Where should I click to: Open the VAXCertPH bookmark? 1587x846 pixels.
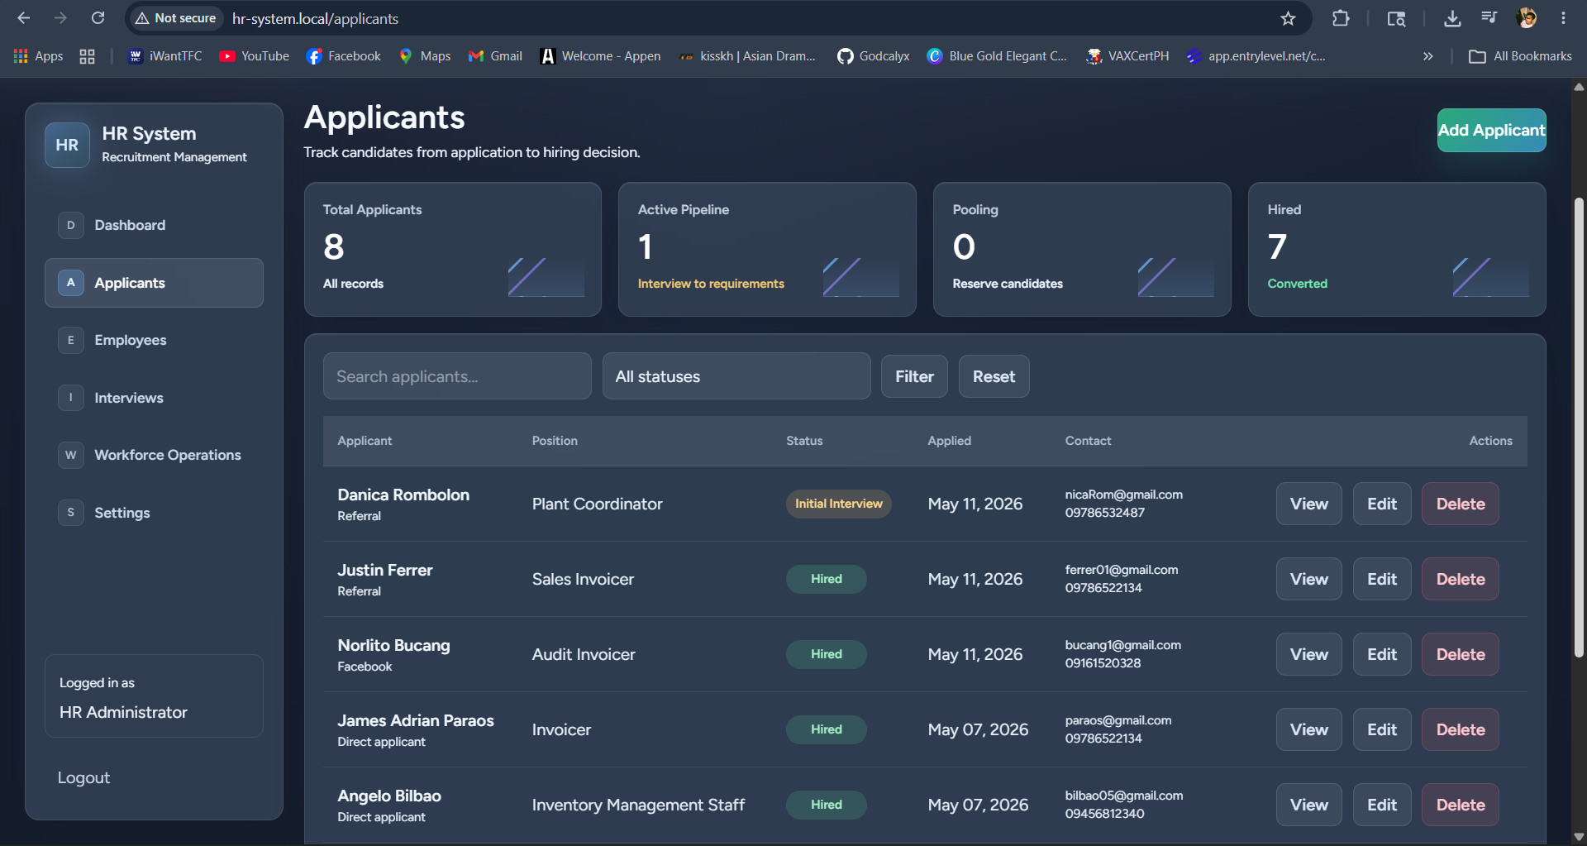click(1127, 56)
